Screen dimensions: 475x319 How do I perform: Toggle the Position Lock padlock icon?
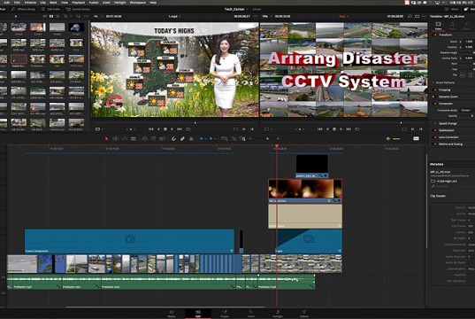(x=191, y=139)
